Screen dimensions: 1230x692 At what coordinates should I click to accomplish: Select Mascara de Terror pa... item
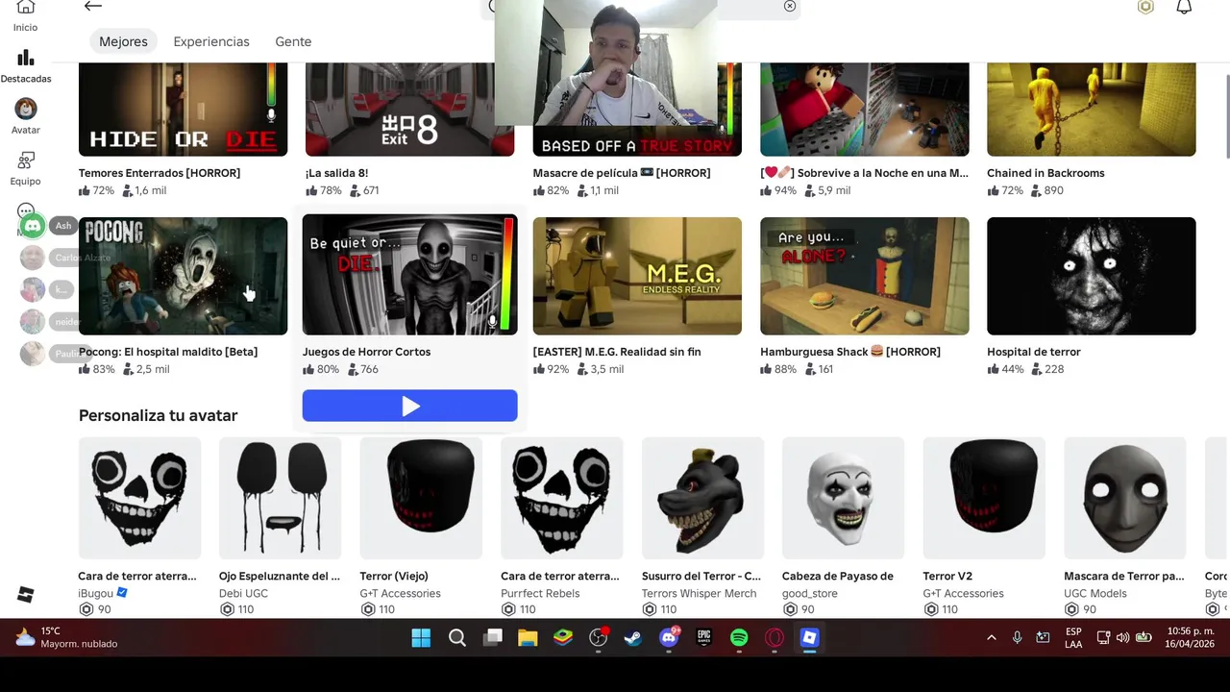pyautogui.click(x=1124, y=498)
